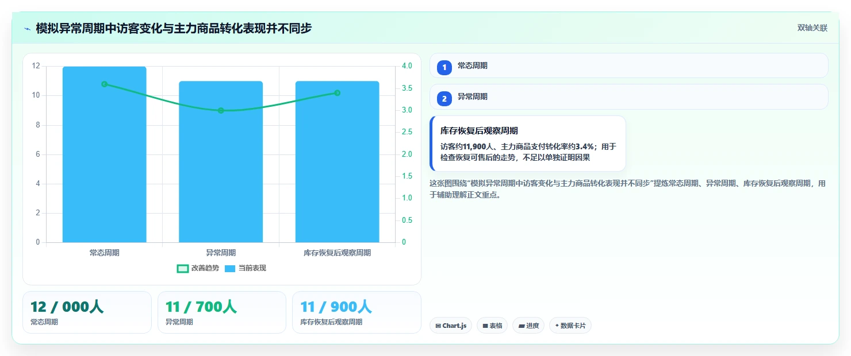Expand step 2 异常周期 item
Viewport: 851px width, 356px height.
point(629,96)
